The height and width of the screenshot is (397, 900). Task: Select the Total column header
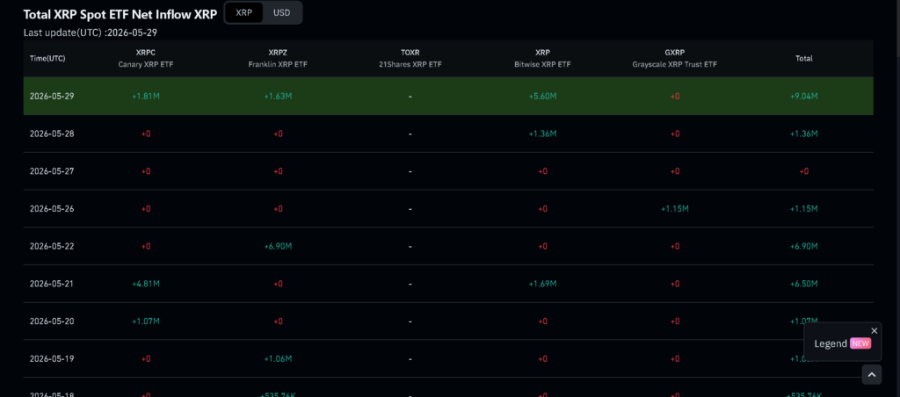(804, 59)
